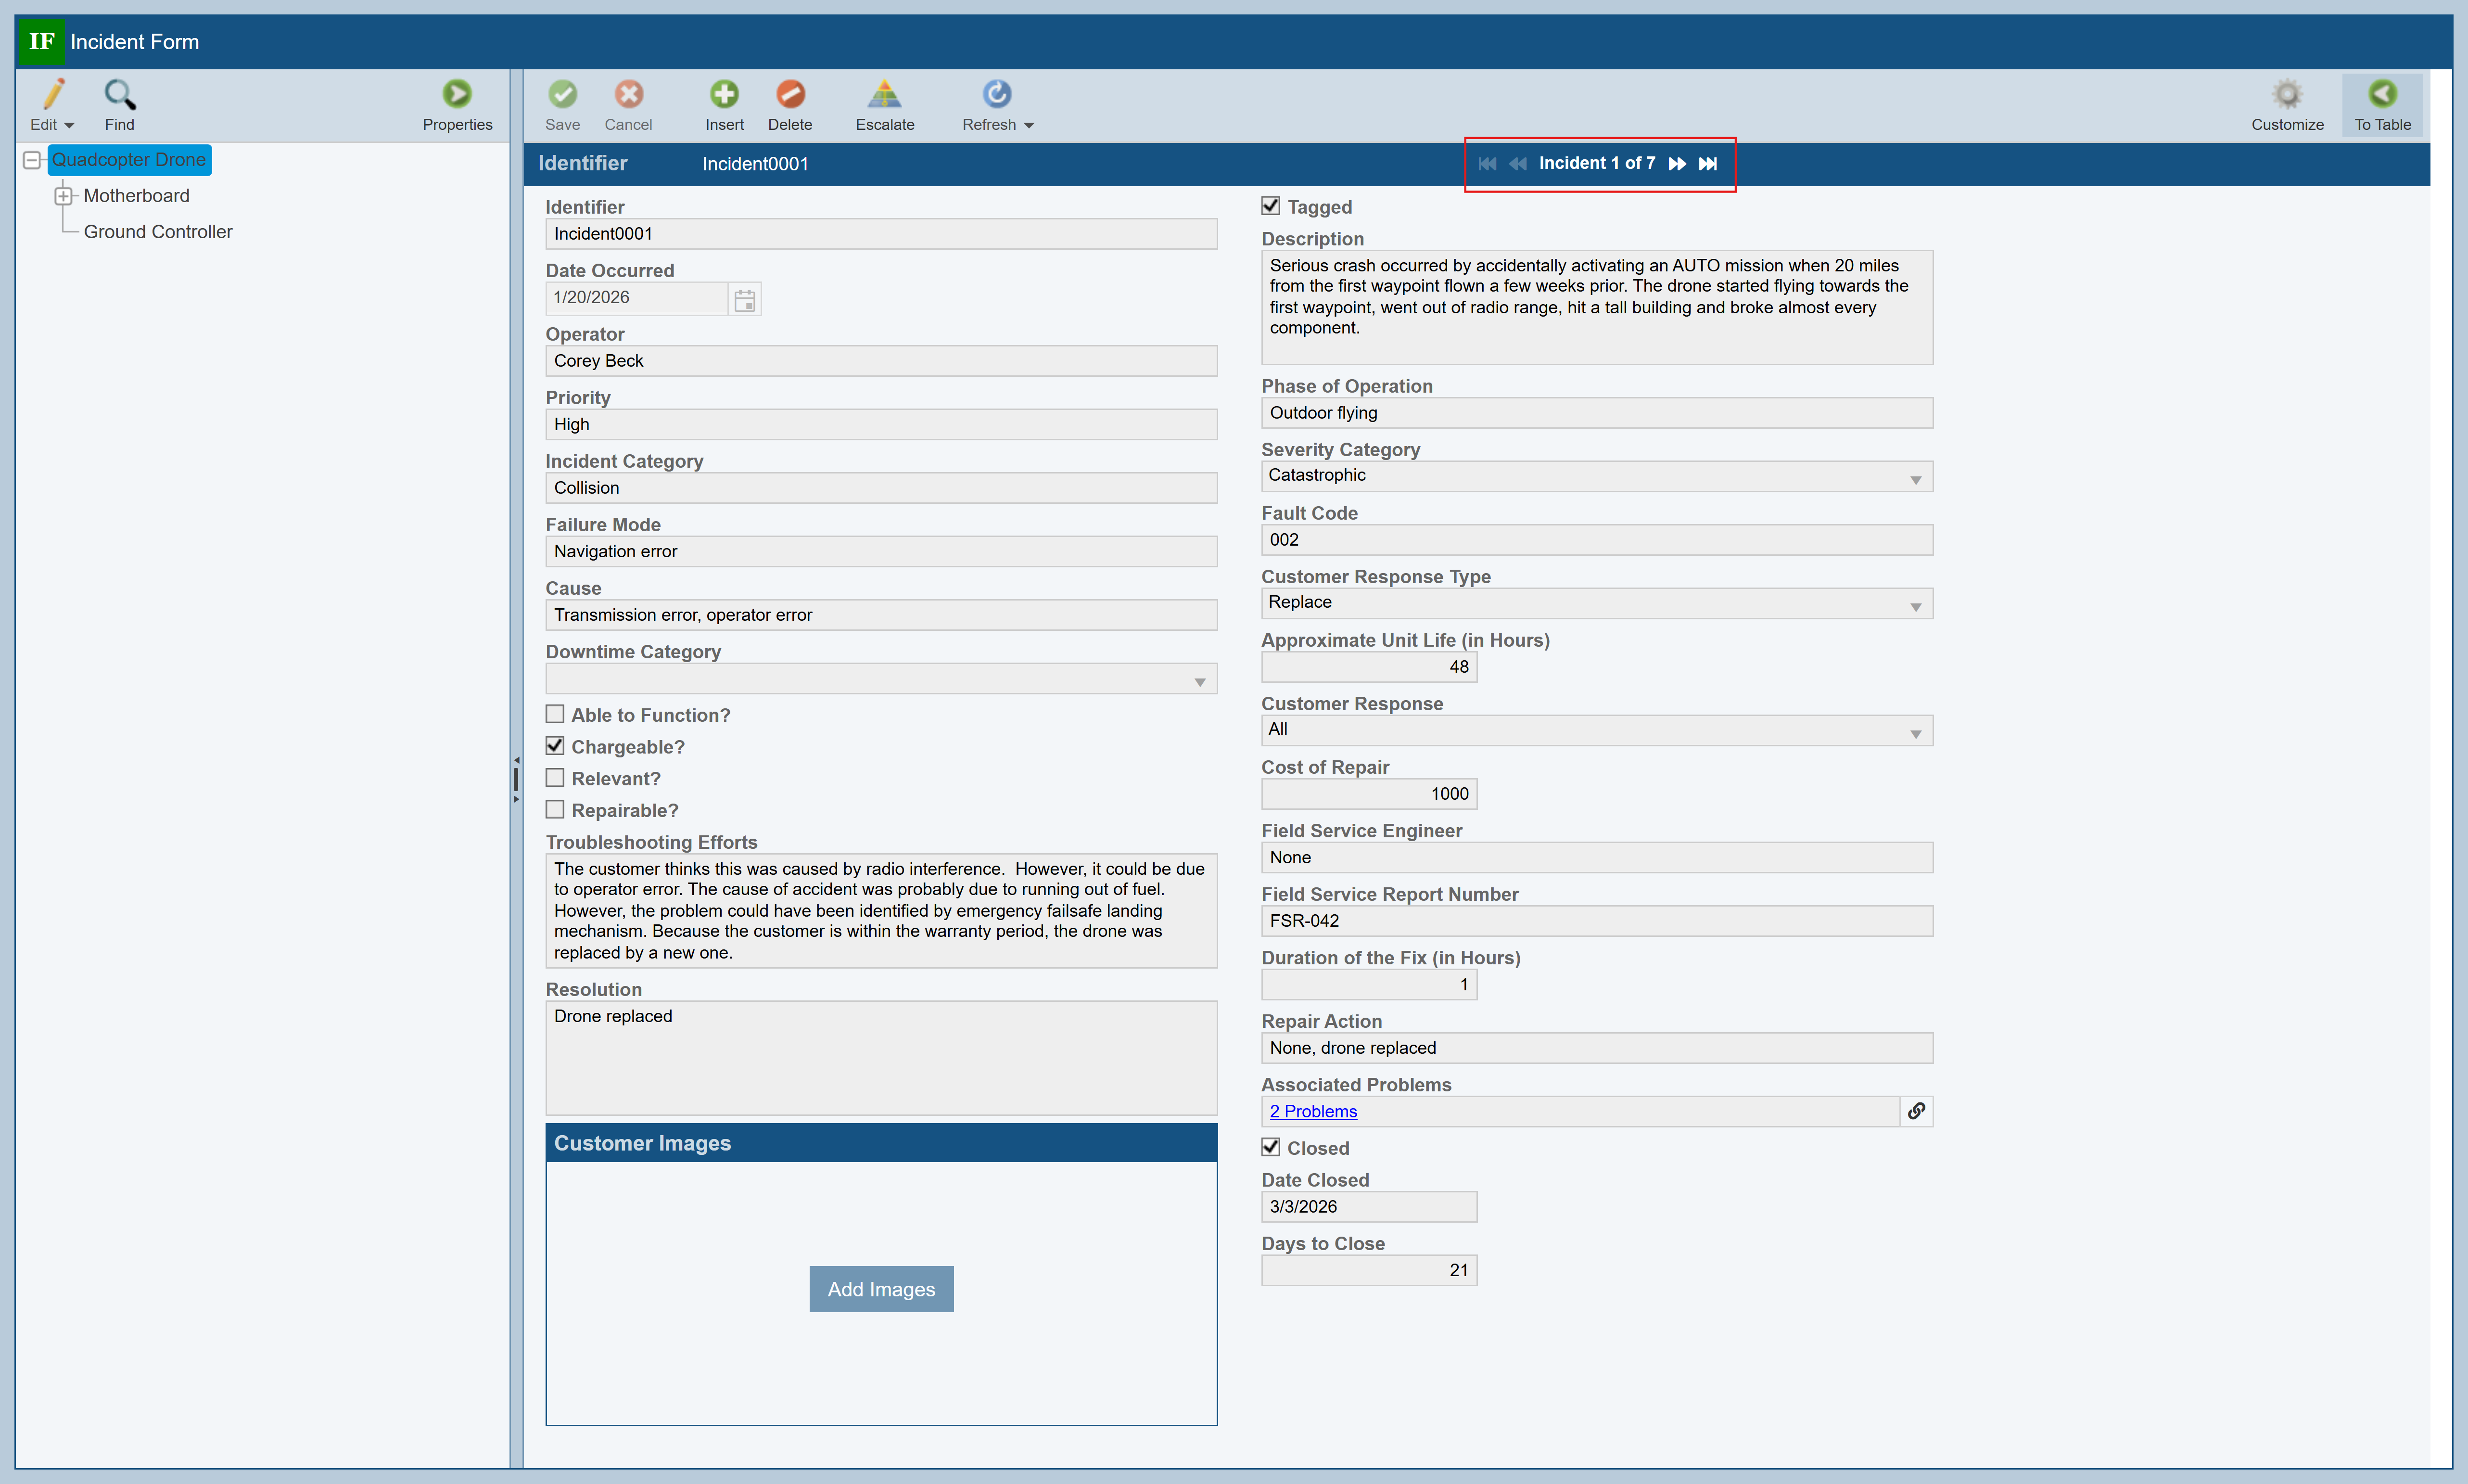Jump to last incident arrow
This screenshot has height=1484, width=2468.
point(1707,164)
